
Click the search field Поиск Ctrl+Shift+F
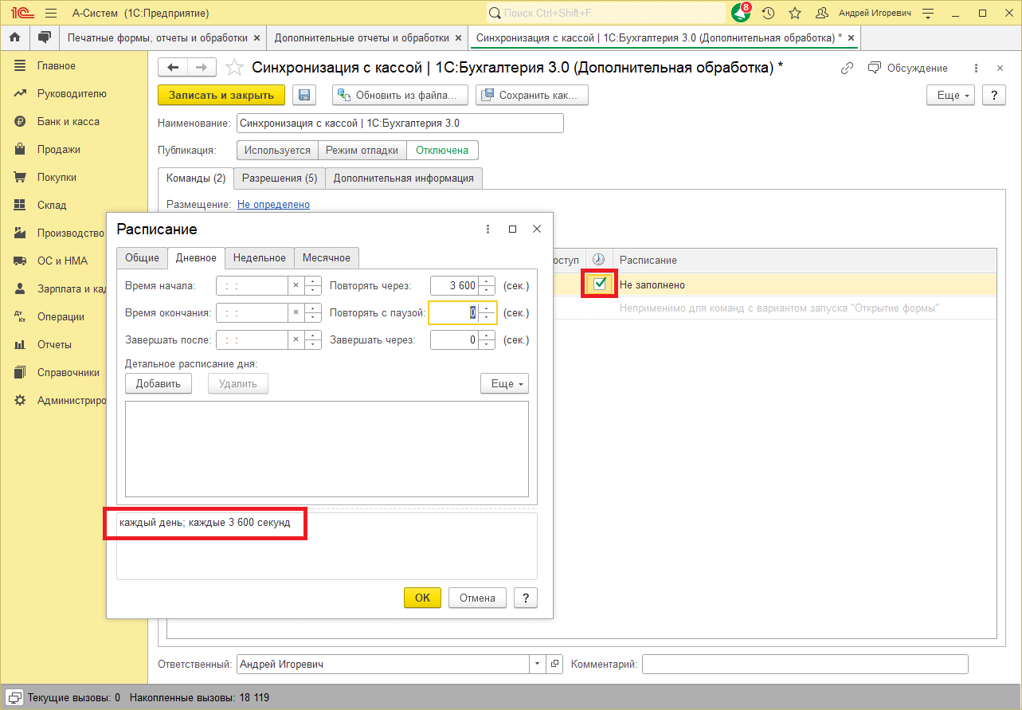pos(606,14)
